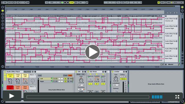Toggle the browser show/hide triangle button
185x104 pixels.
pos(3,7)
